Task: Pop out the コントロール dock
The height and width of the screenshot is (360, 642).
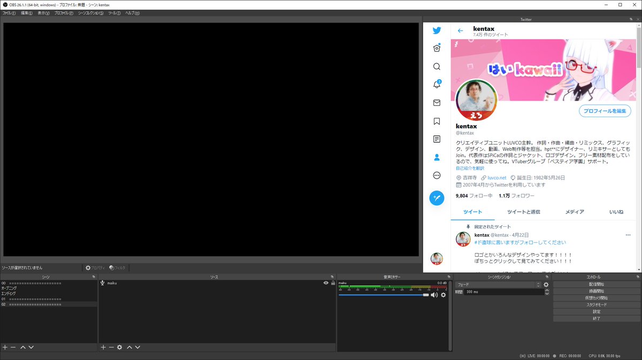Action: tap(637, 277)
